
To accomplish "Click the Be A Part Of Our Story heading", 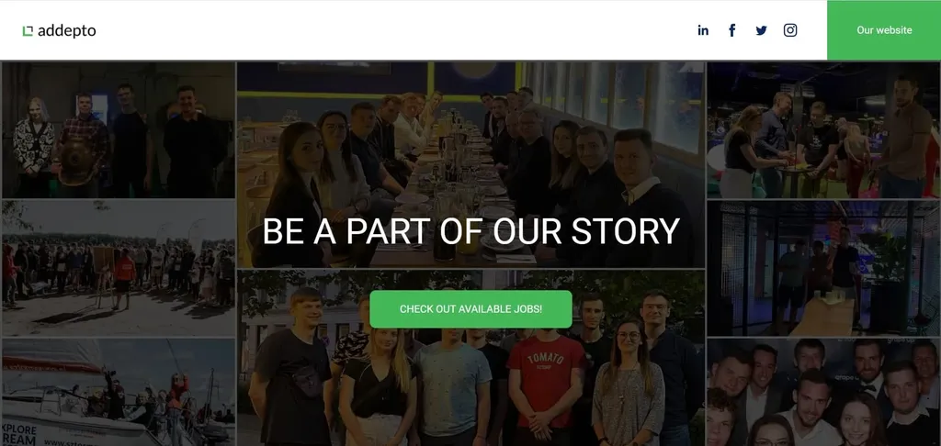I will tap(470, 231).
